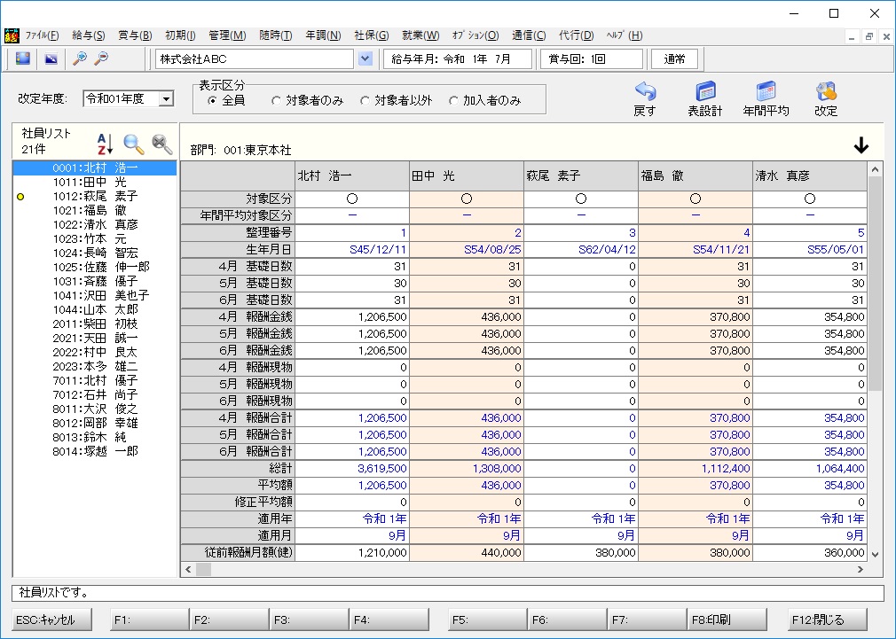Click the vertical scrollbar down arrow

point(875,554)
